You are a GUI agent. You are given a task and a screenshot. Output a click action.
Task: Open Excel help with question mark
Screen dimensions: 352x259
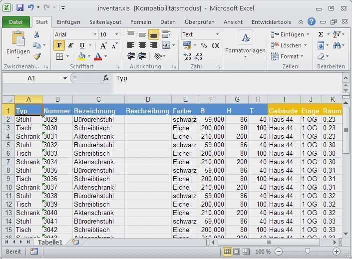312,21
